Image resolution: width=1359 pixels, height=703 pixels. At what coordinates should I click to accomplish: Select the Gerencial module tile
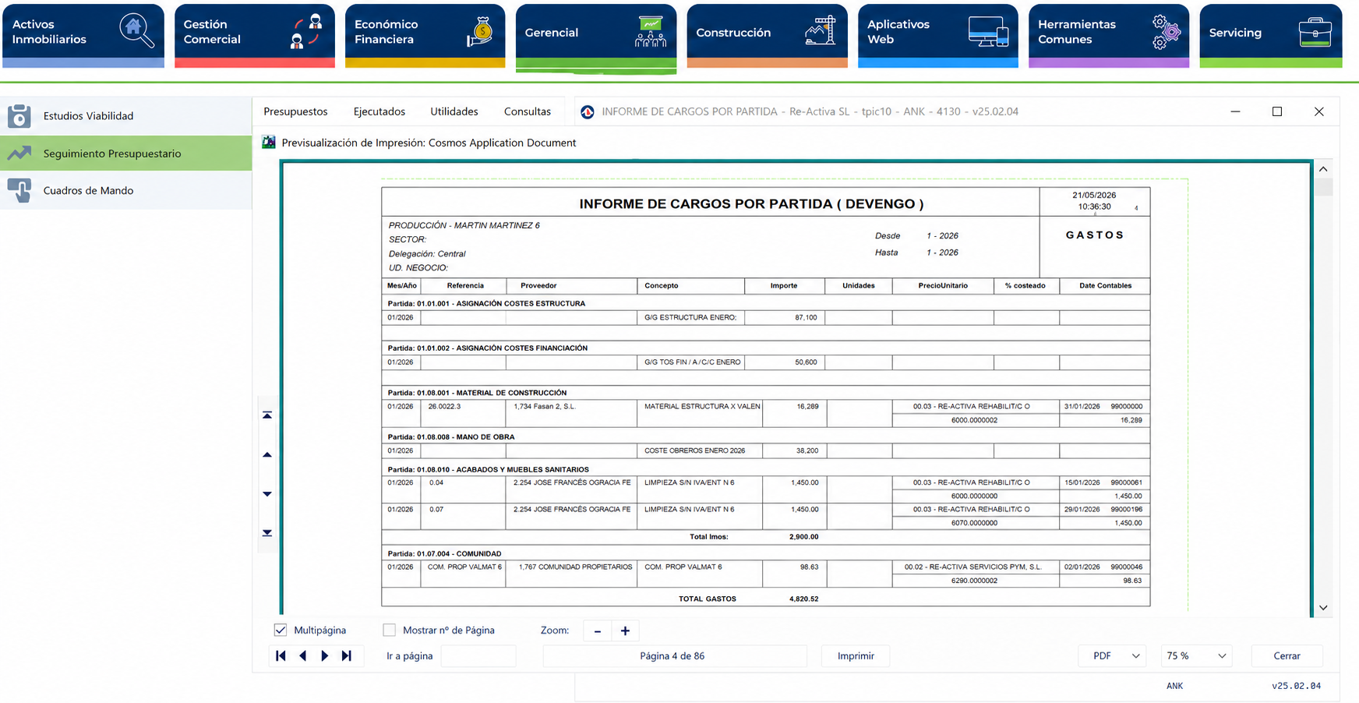coord(596,37)
